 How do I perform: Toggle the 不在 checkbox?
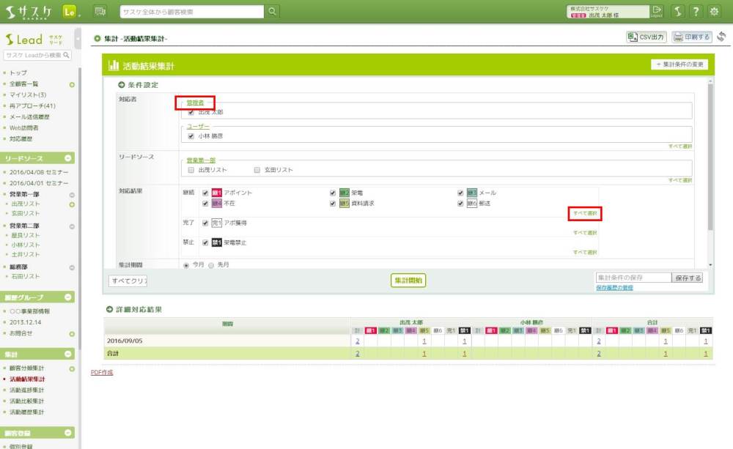205,203
